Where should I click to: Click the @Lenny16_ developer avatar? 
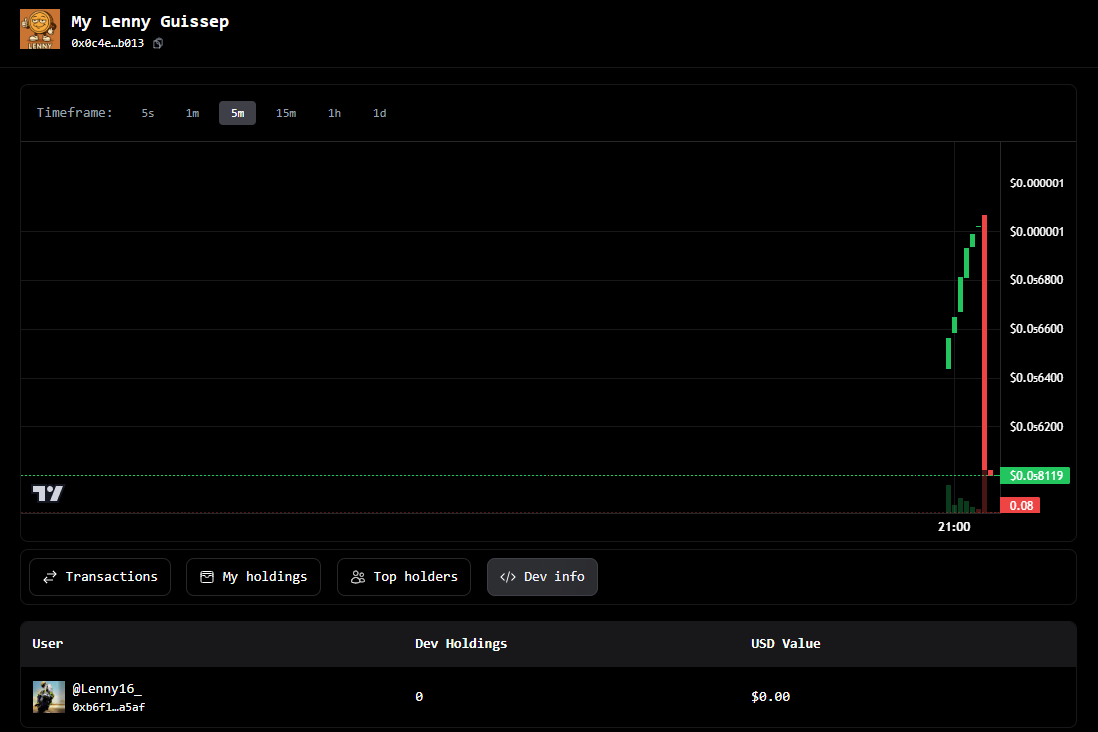[x=49, y=697]
